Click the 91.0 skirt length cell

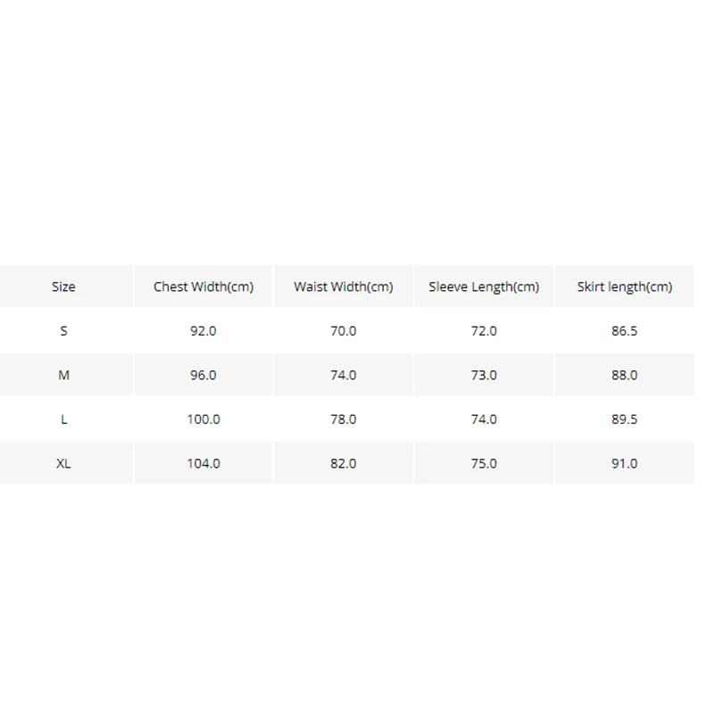tap(625, 463)
